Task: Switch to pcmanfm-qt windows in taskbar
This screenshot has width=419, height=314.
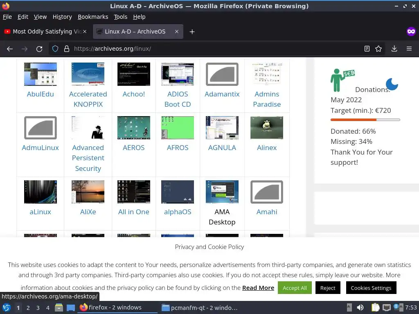Action: (x=200, y=307)
